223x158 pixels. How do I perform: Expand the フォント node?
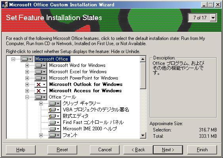41,135
